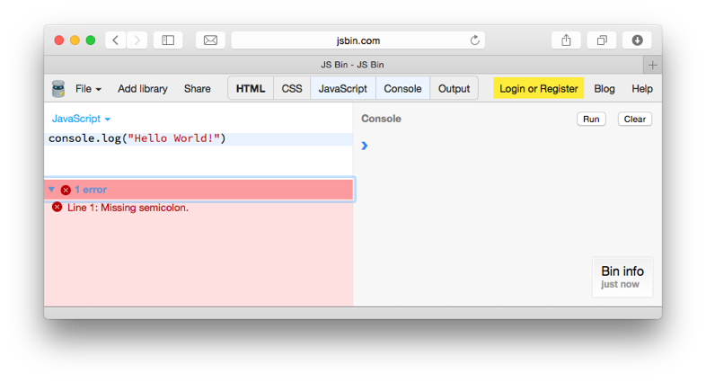Screen dimensions: 706x382
Task: Open the Share menu
Action: (x=198, y=89)
